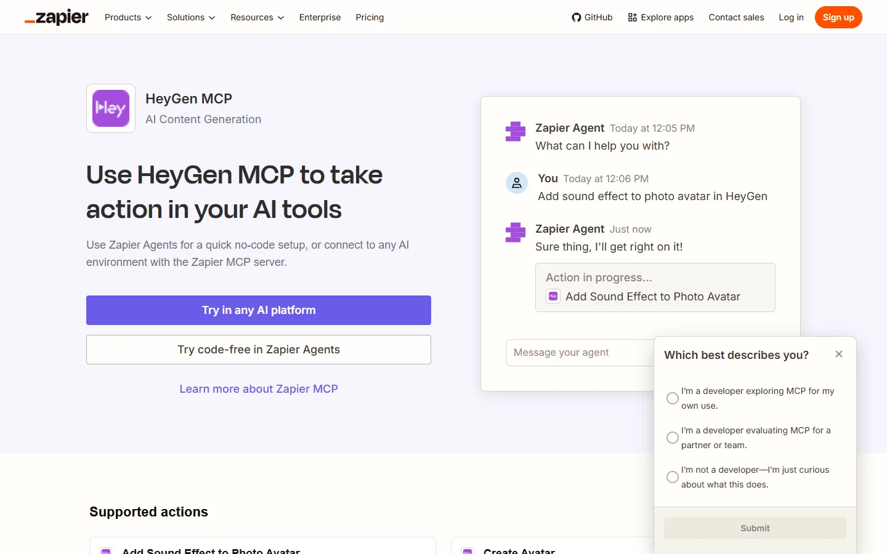Expand the Solutions menu
The width and height of the screenshot is (887, 554).
tap(191, 17)
